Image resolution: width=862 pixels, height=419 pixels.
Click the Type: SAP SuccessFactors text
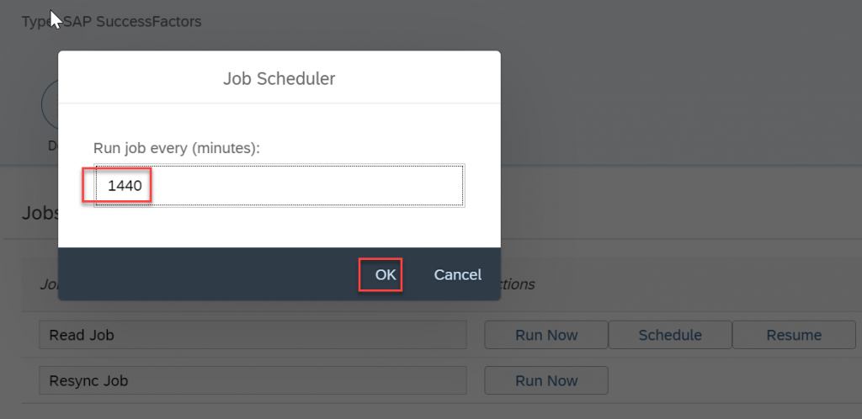pyautogui.click(x=112, y=22)
